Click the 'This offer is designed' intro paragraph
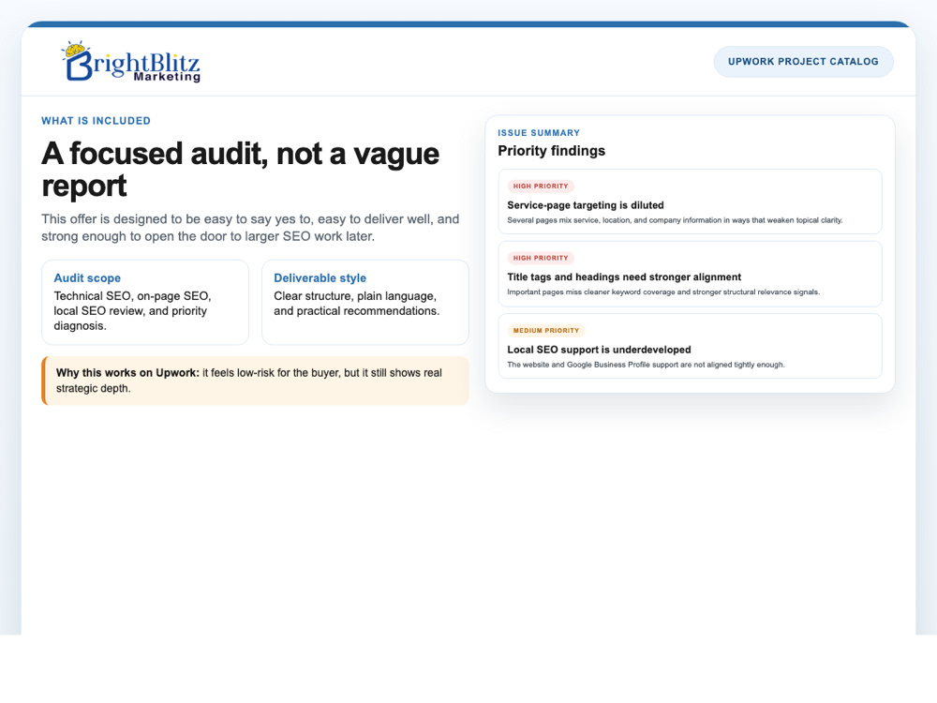The height and width of the screenshot is (703, 937). coord(250,228)
